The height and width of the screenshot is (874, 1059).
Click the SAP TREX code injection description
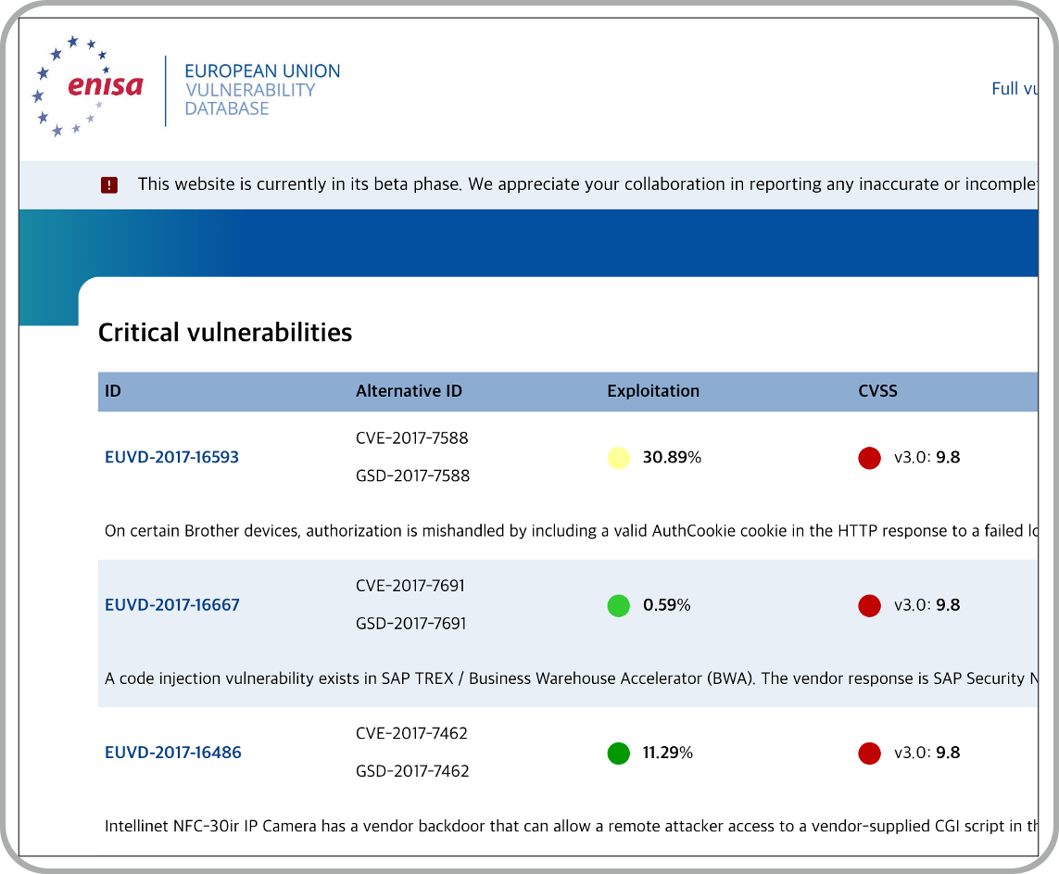571,678
